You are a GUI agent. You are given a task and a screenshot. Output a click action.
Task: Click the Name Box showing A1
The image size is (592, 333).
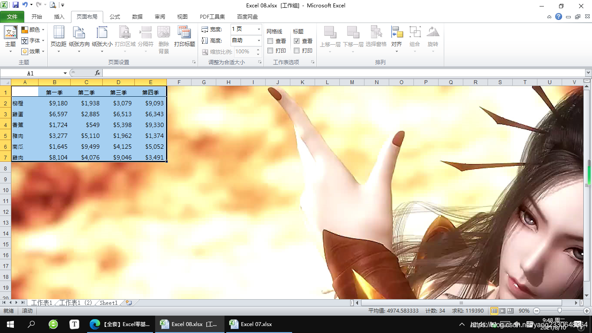[x=30, y=73]
